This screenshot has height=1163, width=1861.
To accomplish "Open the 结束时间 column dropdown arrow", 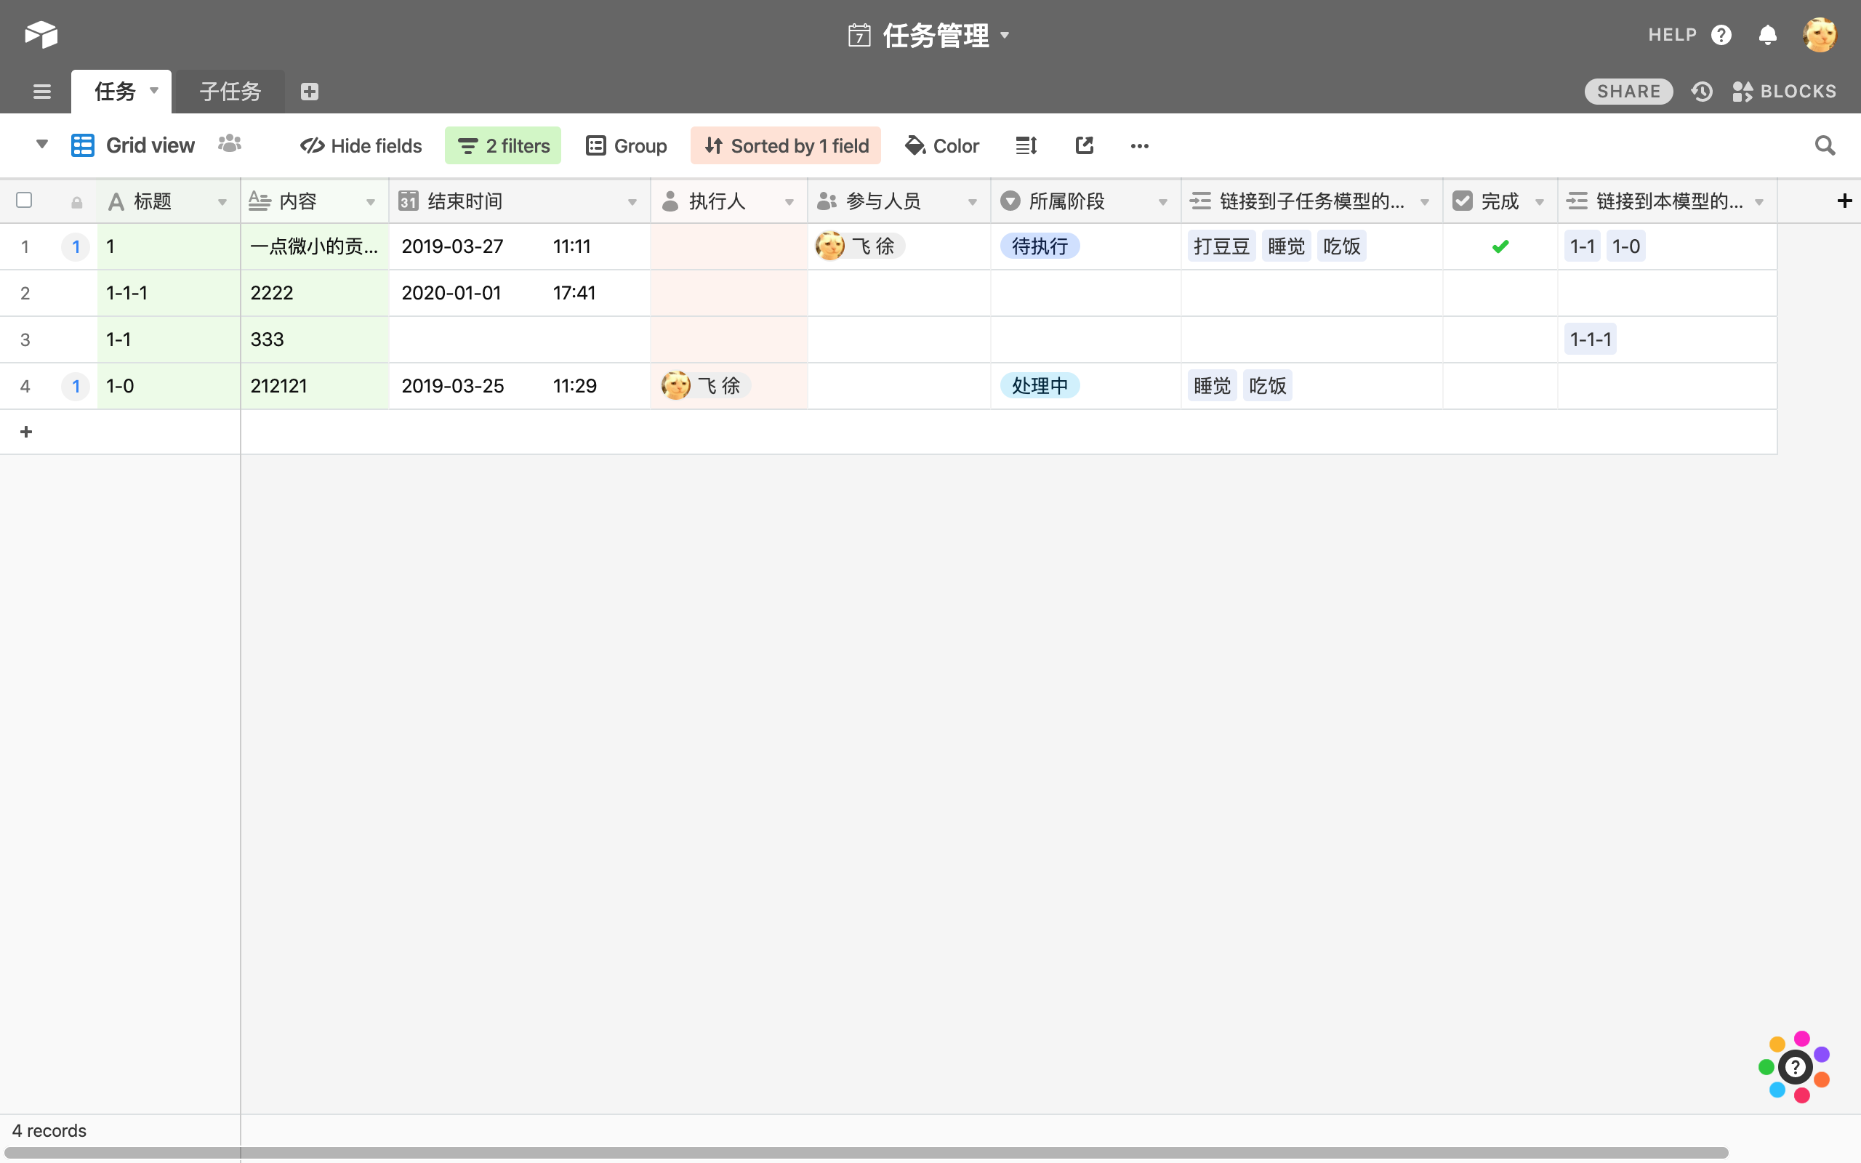I will (x=632, y=202).
